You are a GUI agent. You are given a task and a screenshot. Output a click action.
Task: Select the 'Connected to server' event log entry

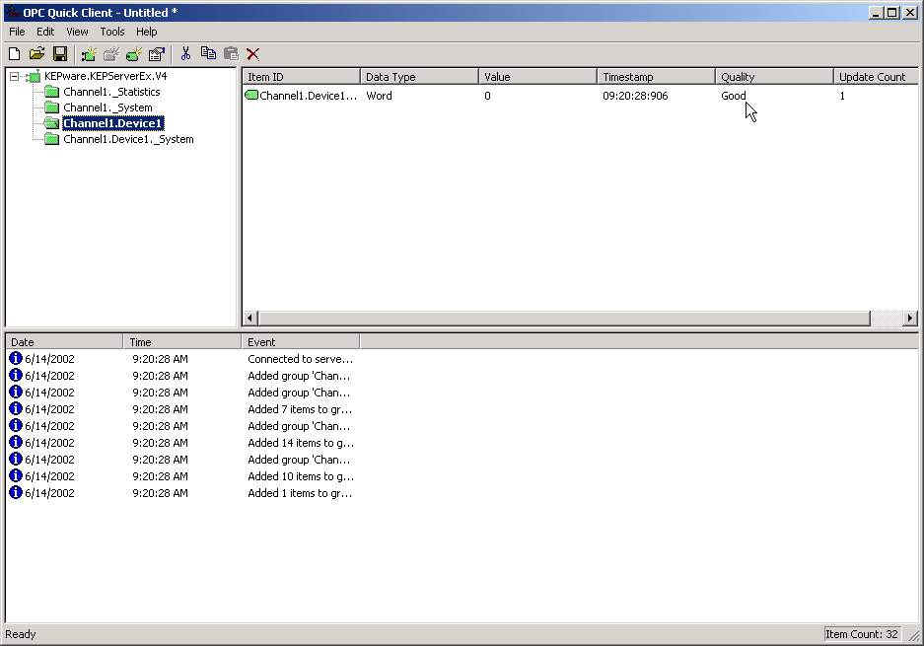pyautogui.click(x=300, y=359)
